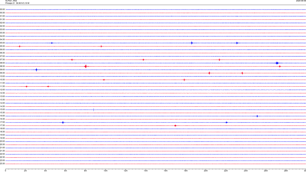Select the 01:30 trace time label
Image resolution: width=306 pixels, height=172 pixels.
[x=2, y=19]
